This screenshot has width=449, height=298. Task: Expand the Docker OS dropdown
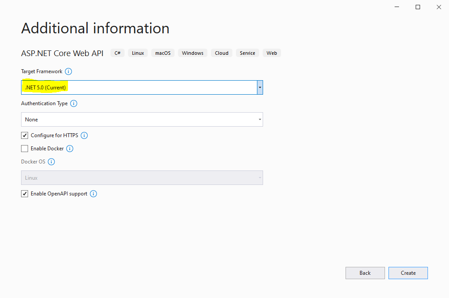[260, 177]
